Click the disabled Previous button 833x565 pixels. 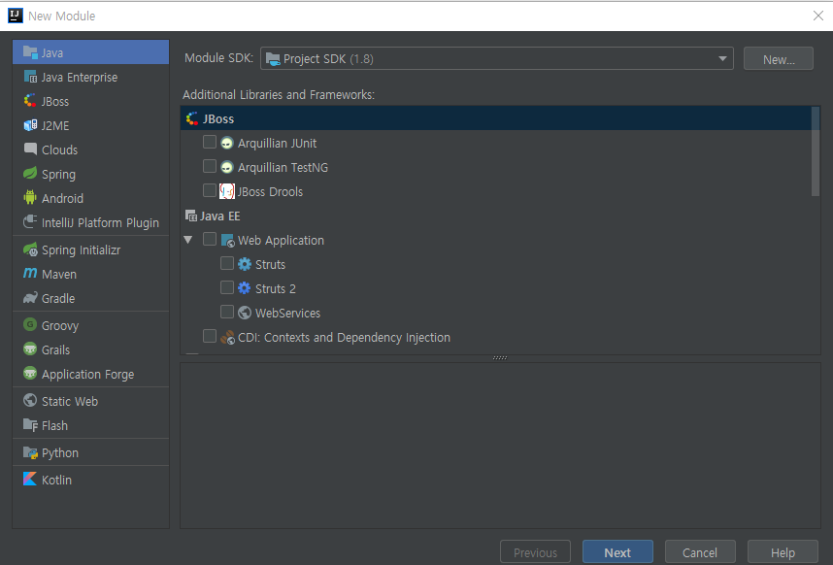click(535, 552)
